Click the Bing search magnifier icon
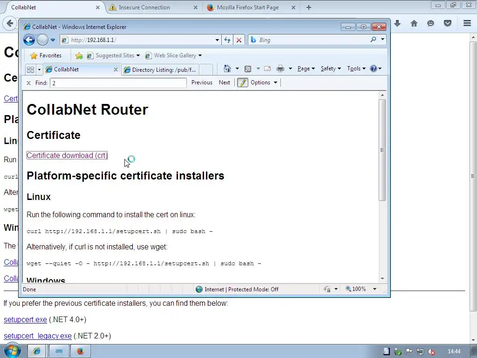 click(373, 39)
